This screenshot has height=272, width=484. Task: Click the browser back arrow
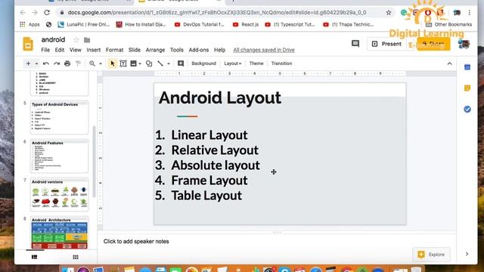point(23,12)
